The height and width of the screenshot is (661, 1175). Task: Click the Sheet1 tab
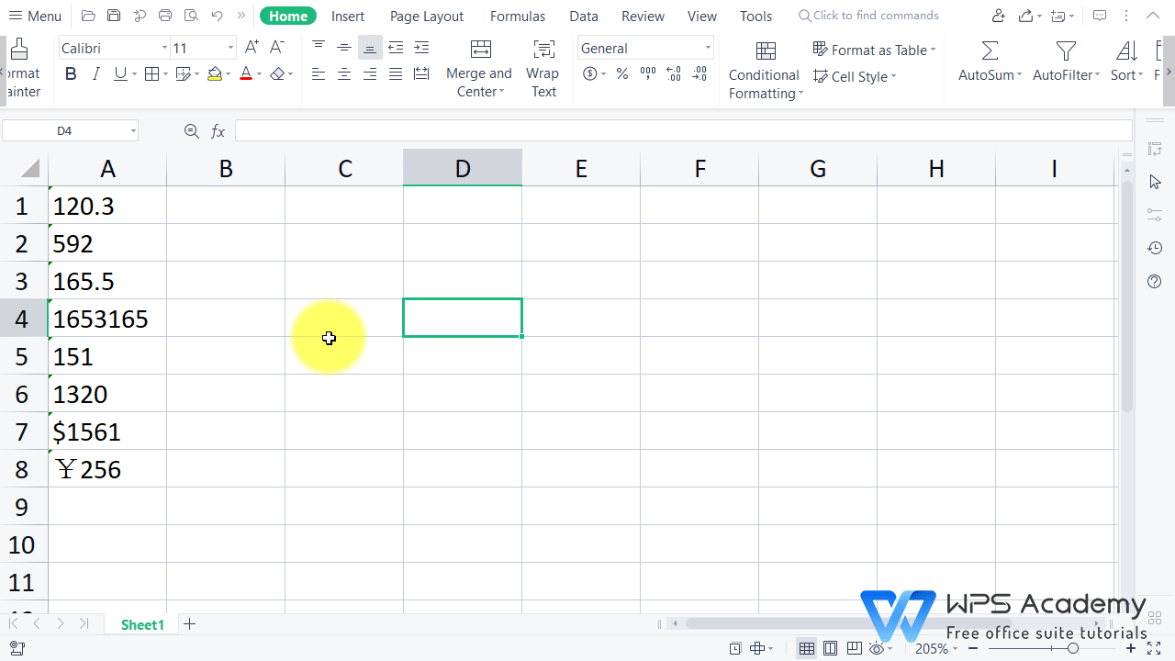142,624
